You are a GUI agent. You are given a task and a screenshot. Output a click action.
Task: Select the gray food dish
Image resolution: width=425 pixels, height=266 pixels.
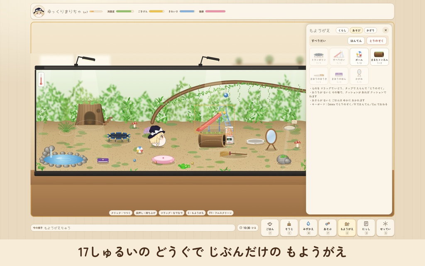click(x=255, y=141)
